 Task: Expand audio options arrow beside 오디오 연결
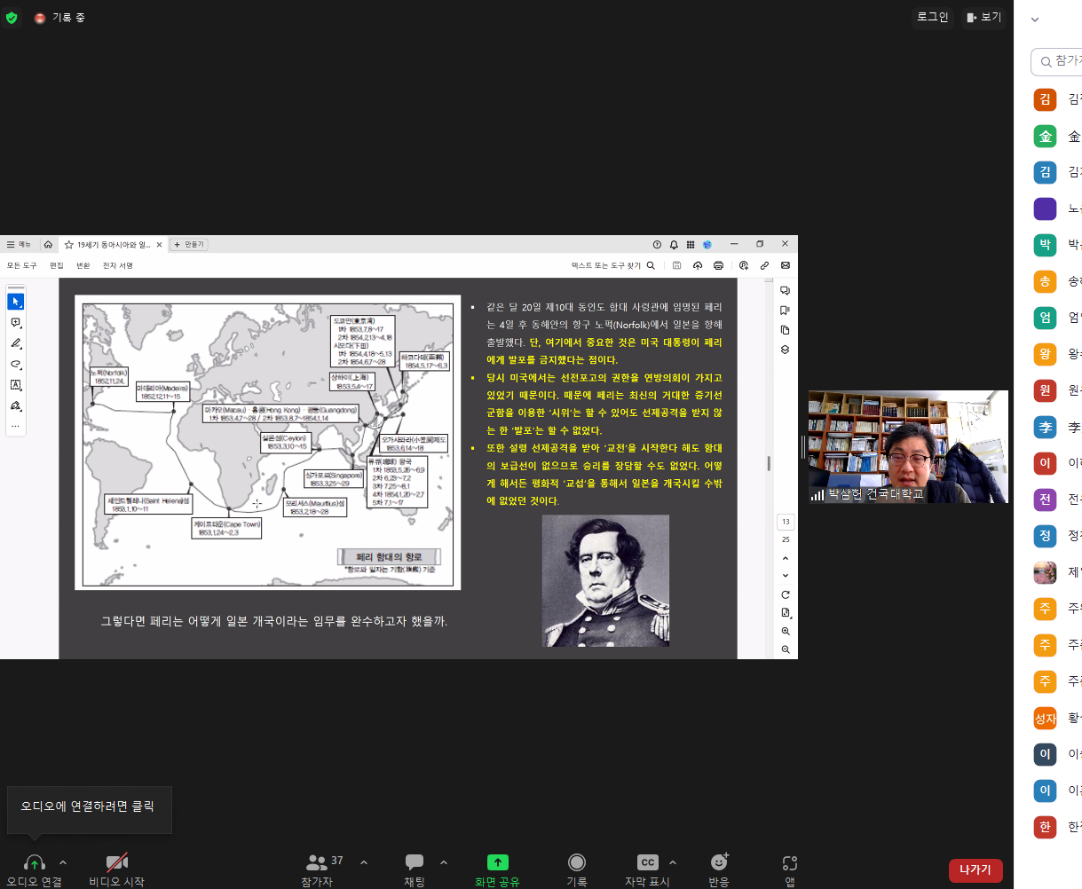tap(63, 862)
